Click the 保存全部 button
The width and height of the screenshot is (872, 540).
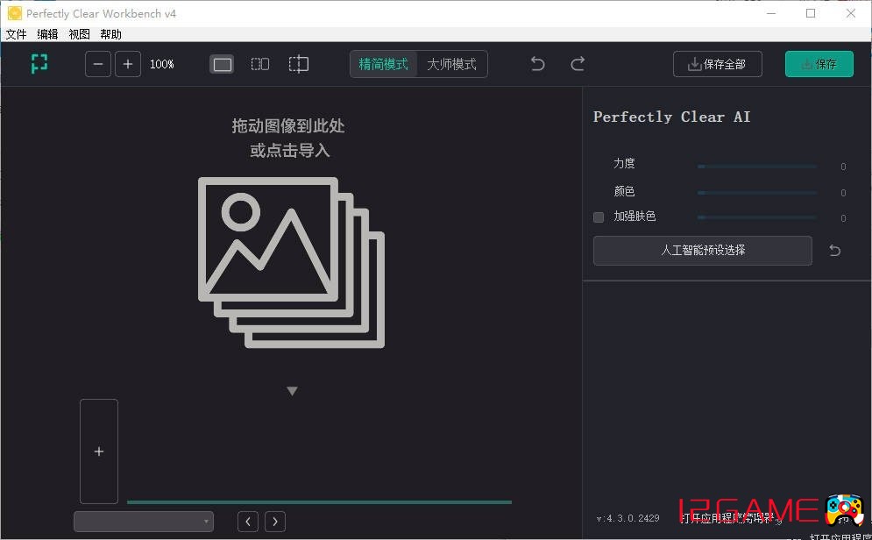(717, 64)
